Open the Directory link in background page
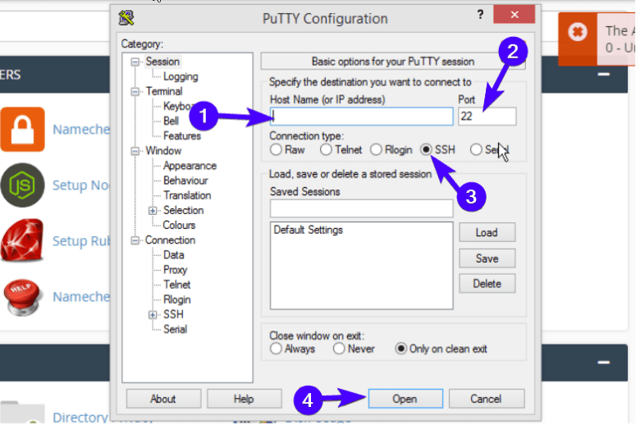The image size is (636, 425). pyautogui.click(x=80, y=418)
